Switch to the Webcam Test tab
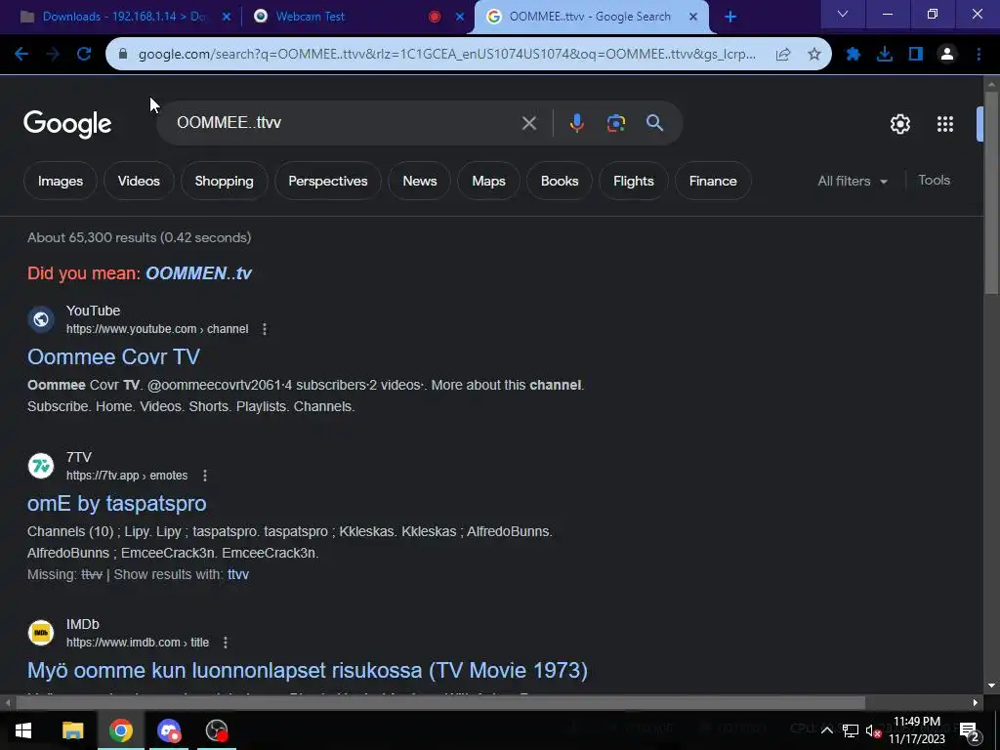 tap(310, 17)
